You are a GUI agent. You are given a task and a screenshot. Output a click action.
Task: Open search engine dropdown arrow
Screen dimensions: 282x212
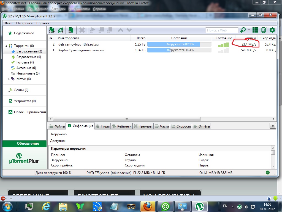click(x=249, y=30)
